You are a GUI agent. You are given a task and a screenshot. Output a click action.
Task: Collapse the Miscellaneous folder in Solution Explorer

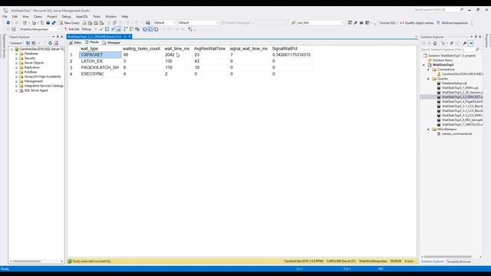coord(428,130)
